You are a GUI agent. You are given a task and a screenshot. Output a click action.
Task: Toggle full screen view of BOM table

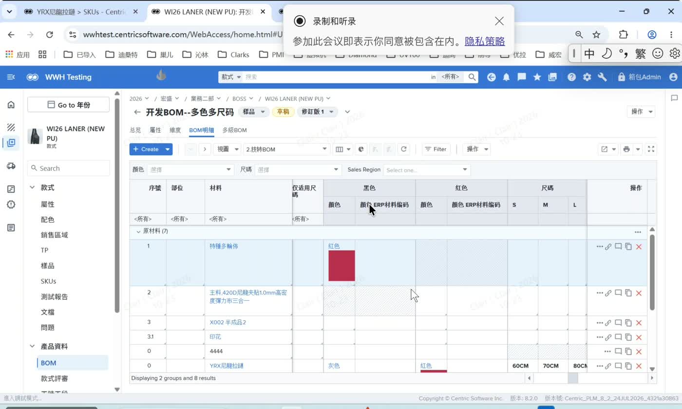[x=651, y=149]
